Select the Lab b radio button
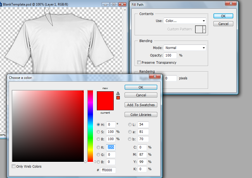Viewport: 252px width, 178px height. [x=130, y=139]
